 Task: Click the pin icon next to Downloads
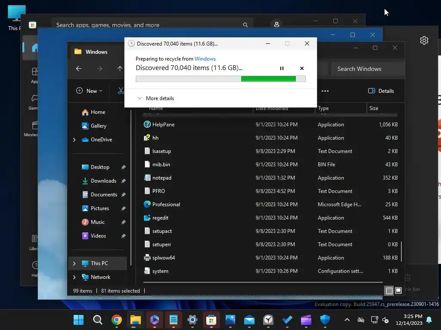click(x=123, y=181)
